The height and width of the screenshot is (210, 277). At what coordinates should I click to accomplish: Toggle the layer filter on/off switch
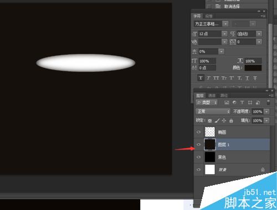(268, 102)
